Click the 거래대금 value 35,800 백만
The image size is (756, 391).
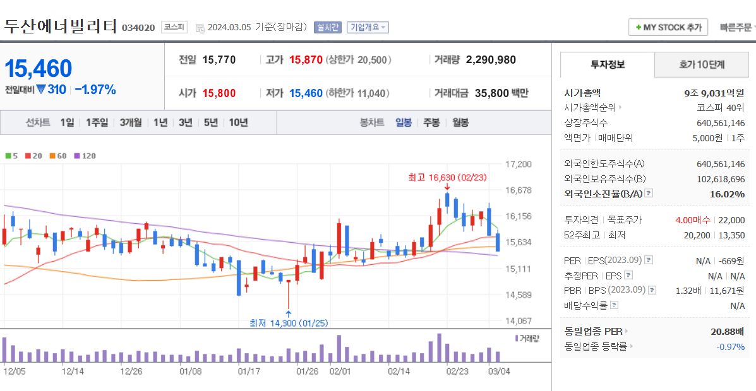click(501, 93)
